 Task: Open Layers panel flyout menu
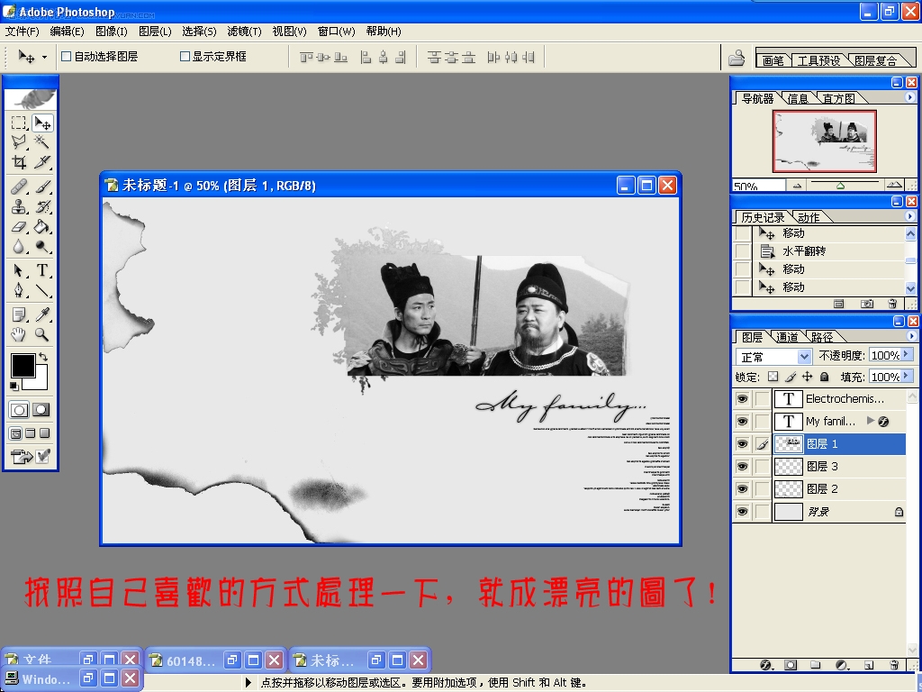point(911,336)
